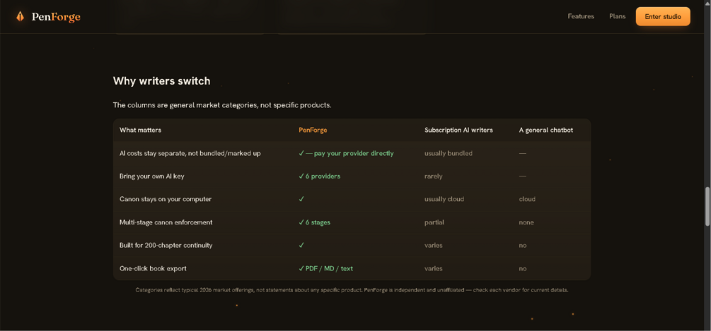Click the Enter studio button
Viewport: 711px width, 331px height.
pyautogui.click(x=663, y=16)
